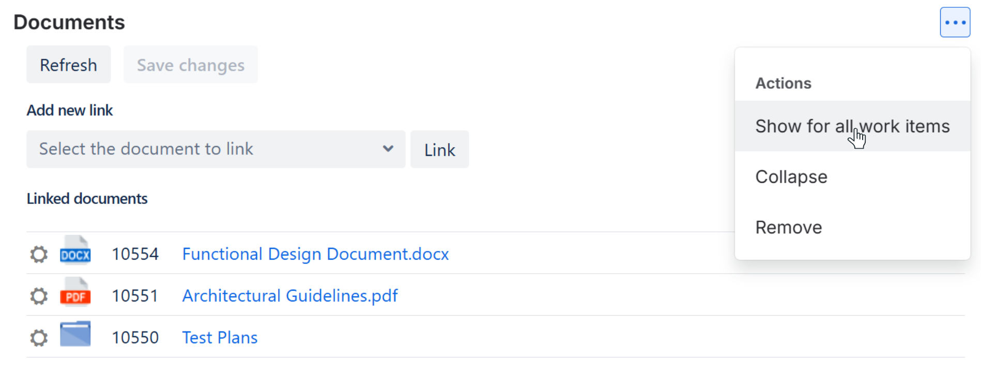Click the Actions menu header
This screenshot has width=981, height=379.
tap(784, 84)
